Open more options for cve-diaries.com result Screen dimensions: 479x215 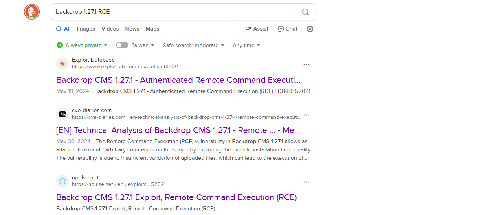[x=306, y=115]
